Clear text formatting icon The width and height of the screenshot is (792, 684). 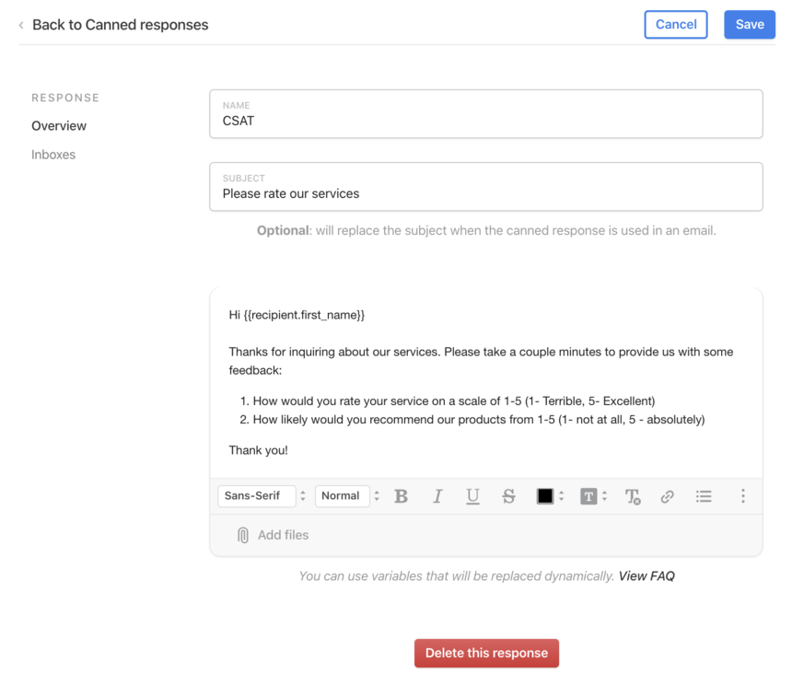click(x=633, y=496)
